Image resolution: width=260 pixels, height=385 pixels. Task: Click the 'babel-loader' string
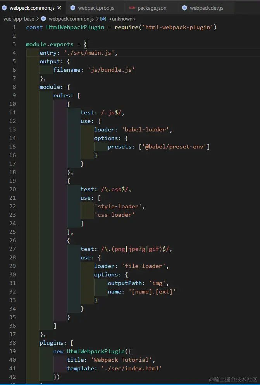[145, 129]
